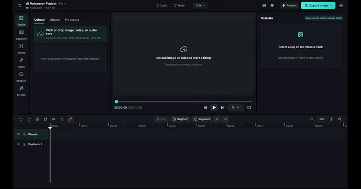Click the 10s timeline scale button
Screen dimensions: 361x189
322,119
